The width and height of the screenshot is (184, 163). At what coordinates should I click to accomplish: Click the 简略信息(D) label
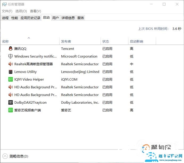point(19,156)
